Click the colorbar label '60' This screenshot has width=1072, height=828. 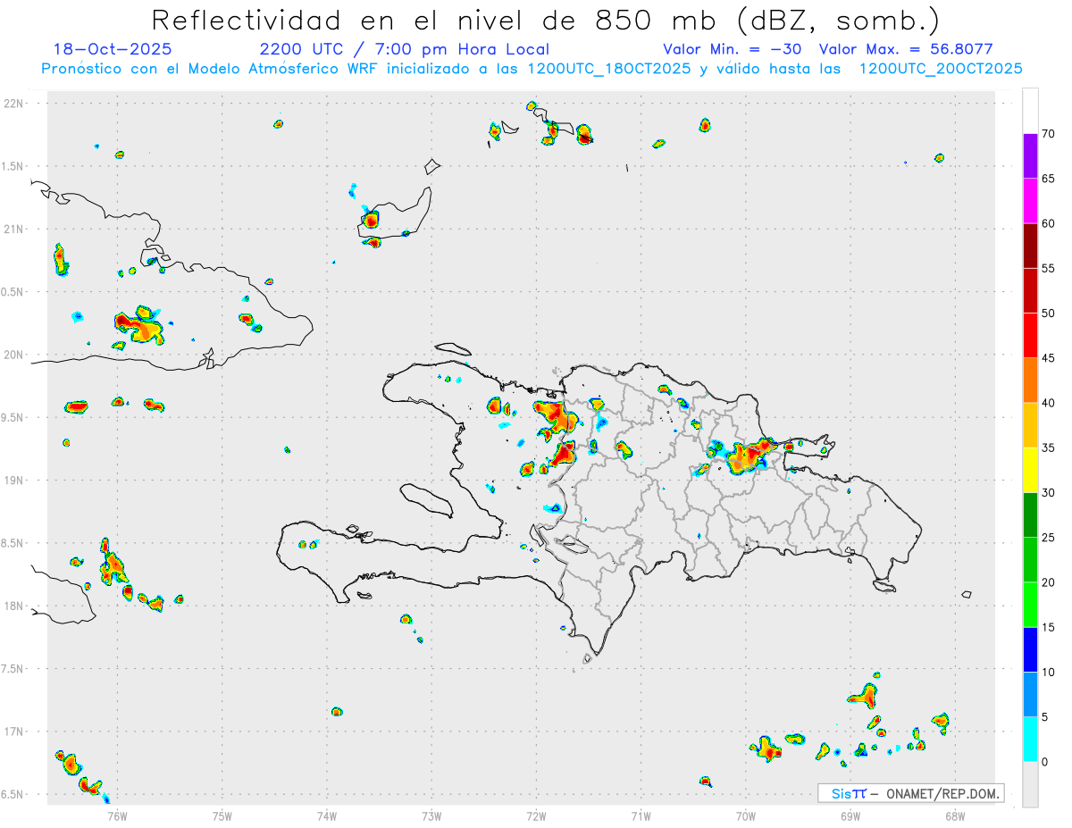1049,223
